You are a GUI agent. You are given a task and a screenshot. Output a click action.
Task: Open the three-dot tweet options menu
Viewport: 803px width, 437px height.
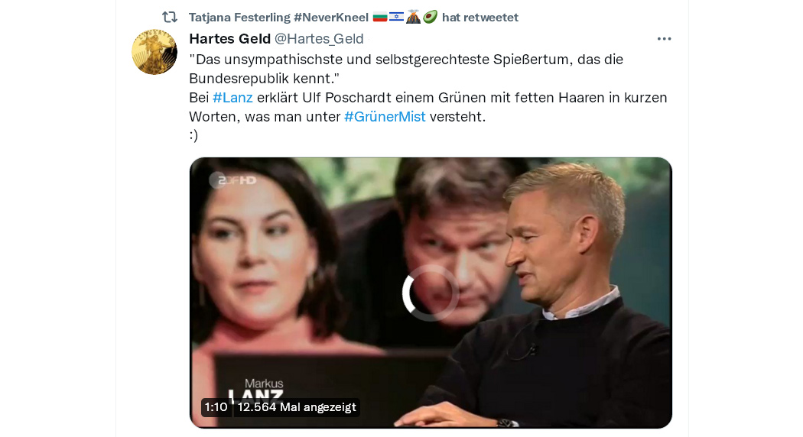coord(664,39)
